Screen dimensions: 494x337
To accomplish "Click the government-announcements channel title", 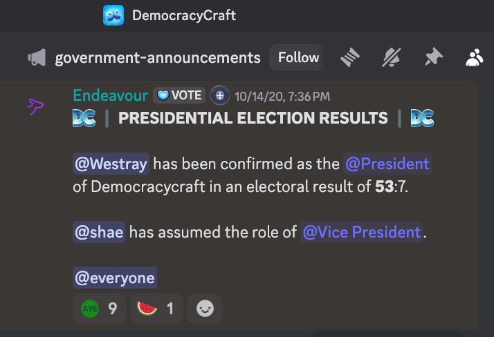I will 158,58.
